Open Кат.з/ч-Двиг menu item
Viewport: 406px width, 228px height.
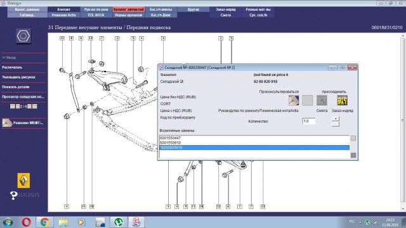pyautogui.click(x=160, y=15)
